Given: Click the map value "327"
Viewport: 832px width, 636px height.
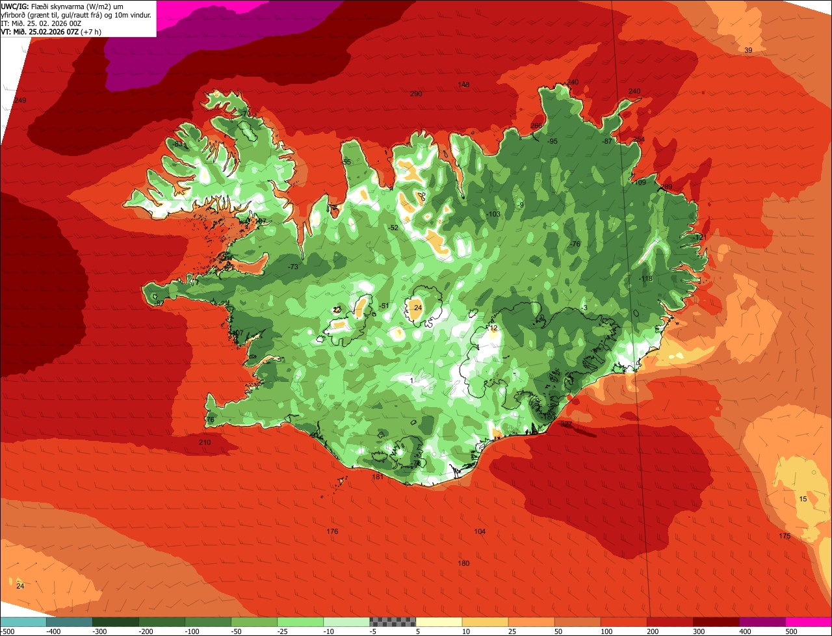Looking at the screenshot, I should tap(566, 424).
